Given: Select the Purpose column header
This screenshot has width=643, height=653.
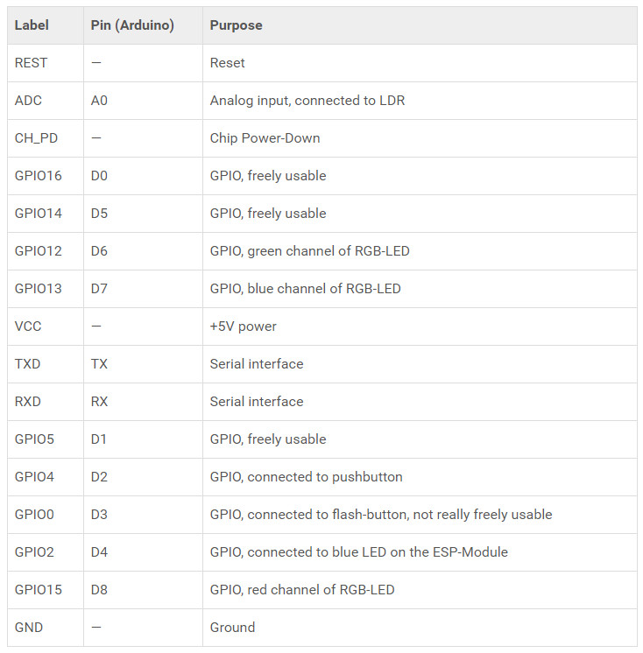Looking at the screenshot, I should click(420, 25).
